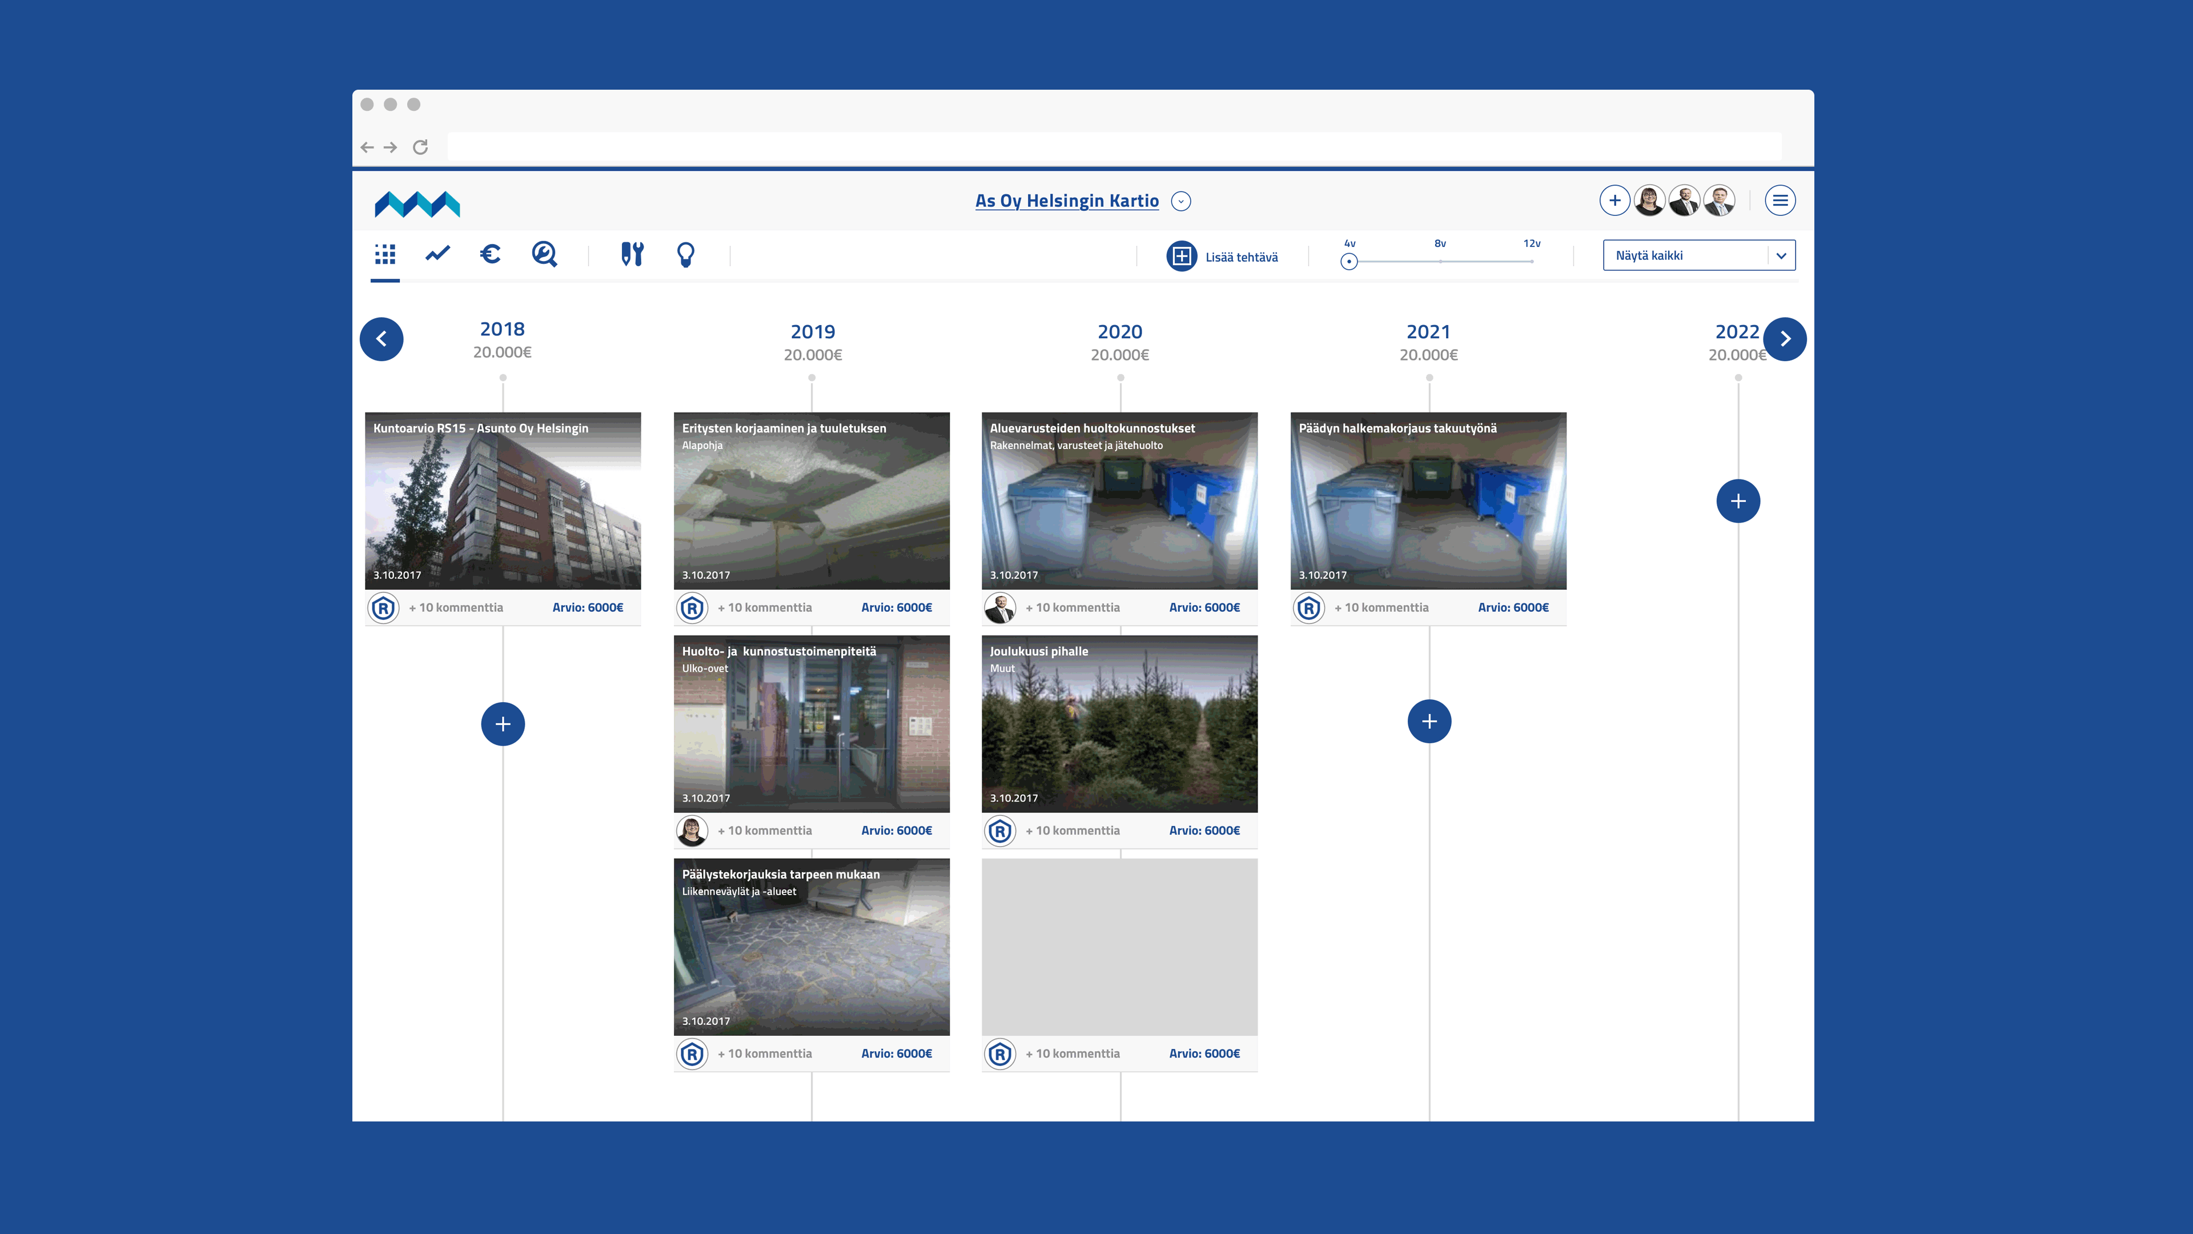Select the middle man's avatar in the header

coord(1684,200)
